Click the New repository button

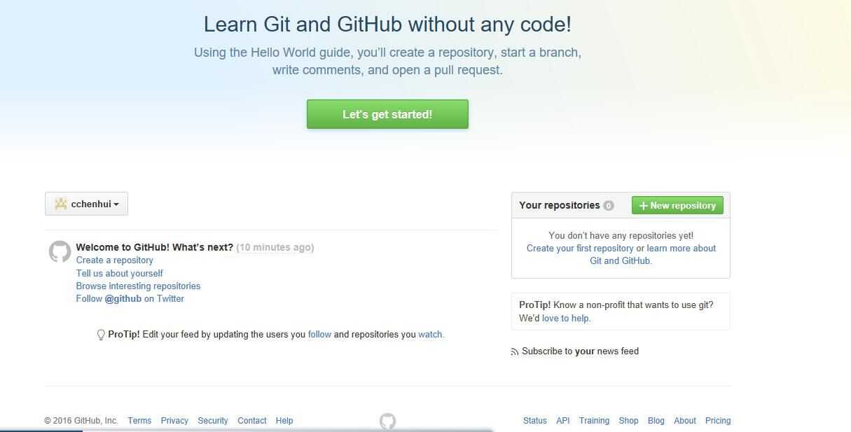click(x=677, y=205)
